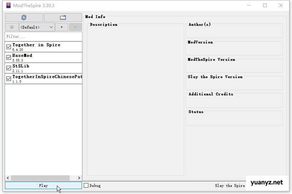The height and width of the screenshot is (194, 292).
Task: Maximize the ModTheSpire window
Action: (x=265, y=5)
